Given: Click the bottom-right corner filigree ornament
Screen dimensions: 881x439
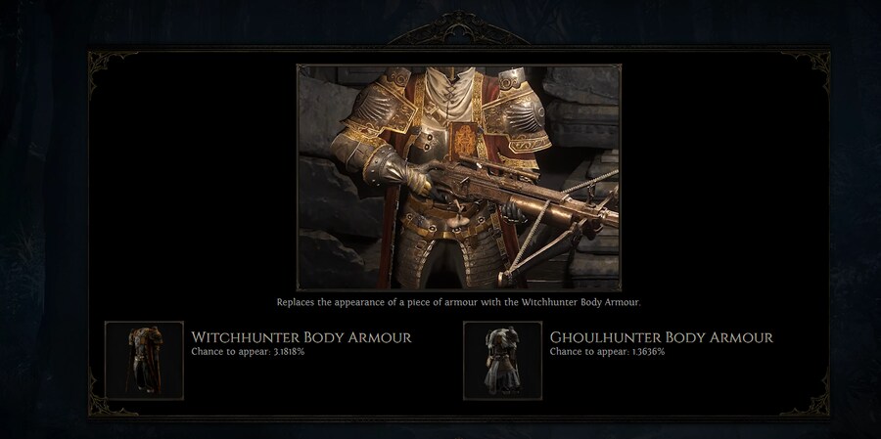Looking at the screenshot, I should point(808,395).
